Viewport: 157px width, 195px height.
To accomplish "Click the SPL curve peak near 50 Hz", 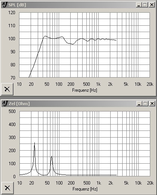I will 45,36.
